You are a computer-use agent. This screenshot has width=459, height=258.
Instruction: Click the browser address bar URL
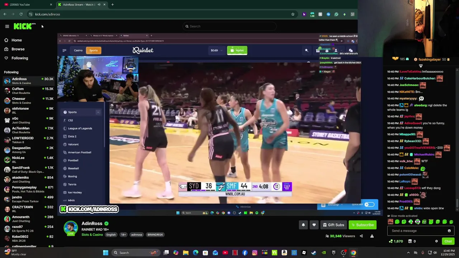pos(48,14)
